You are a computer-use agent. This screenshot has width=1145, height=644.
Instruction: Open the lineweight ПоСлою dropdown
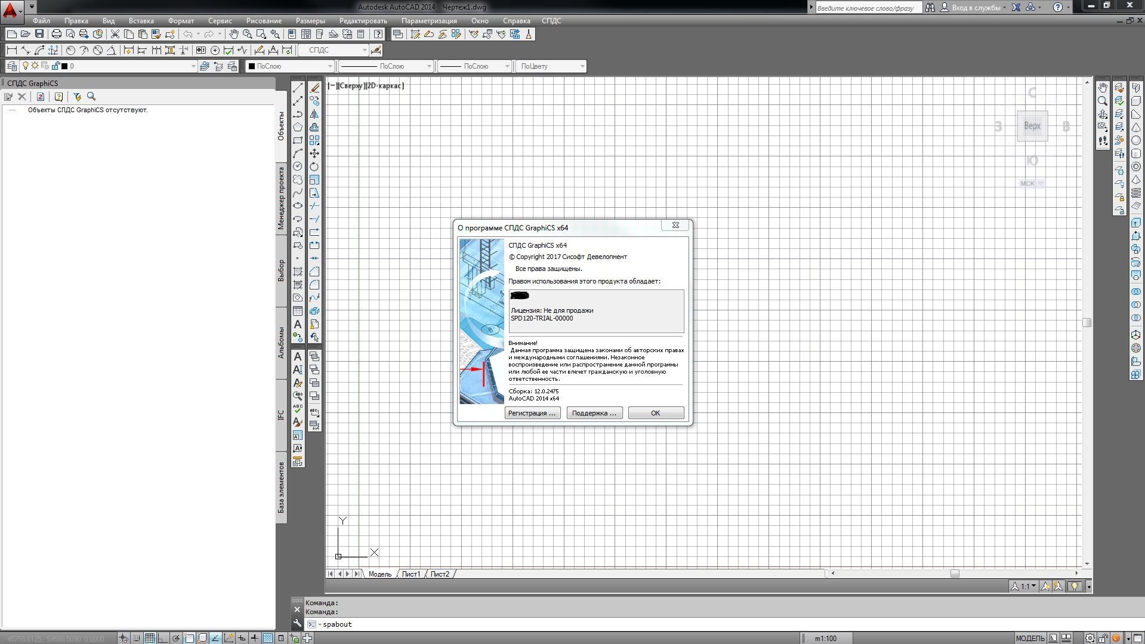(x=475, y=66)
